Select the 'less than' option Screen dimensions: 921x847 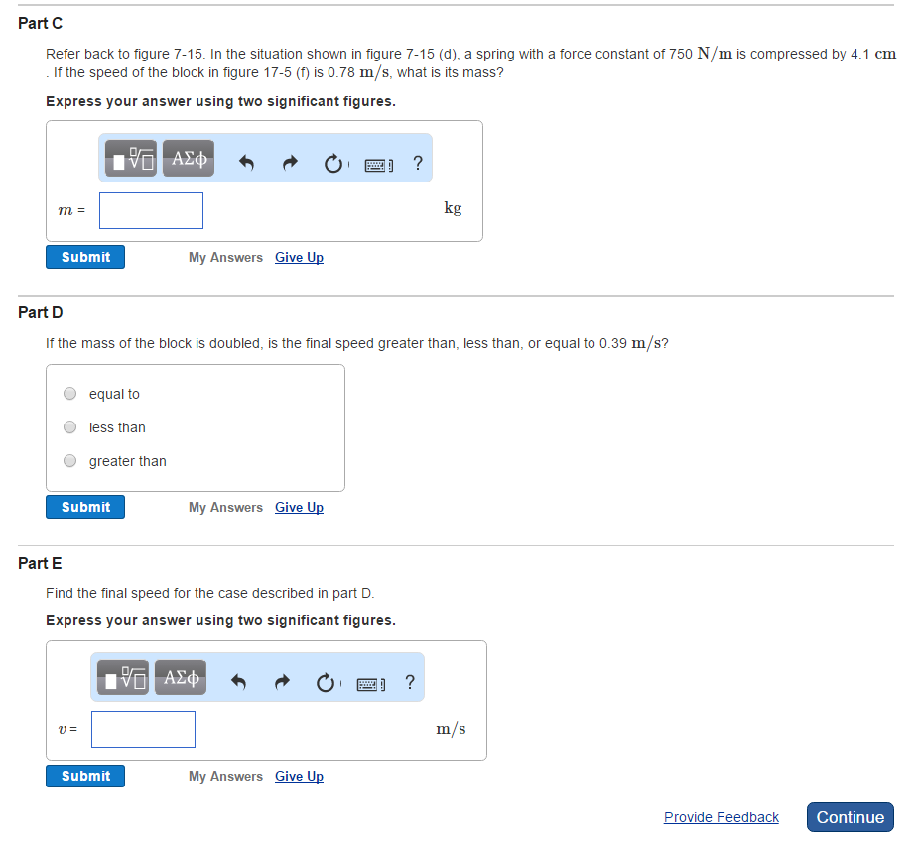pos(69,426)
